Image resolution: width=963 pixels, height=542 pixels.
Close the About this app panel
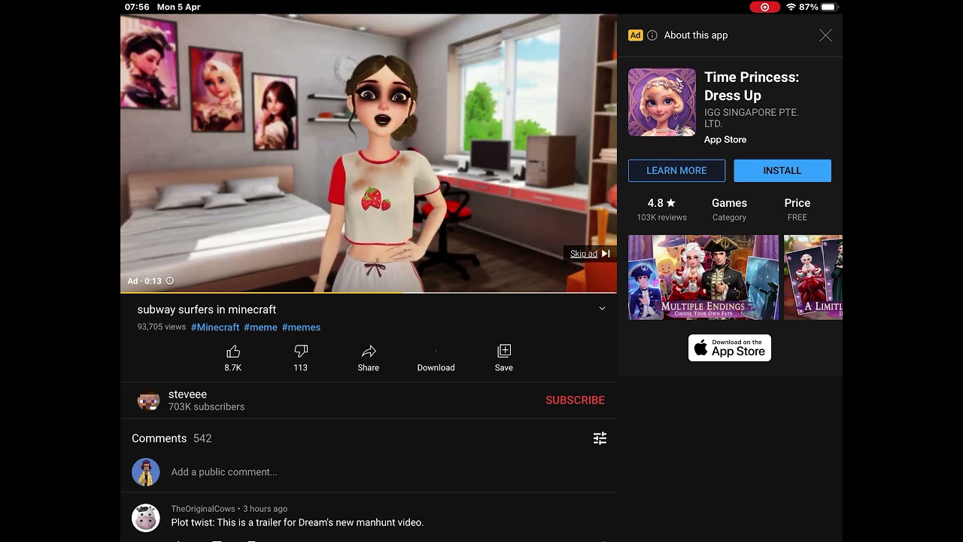coord(825,35)
